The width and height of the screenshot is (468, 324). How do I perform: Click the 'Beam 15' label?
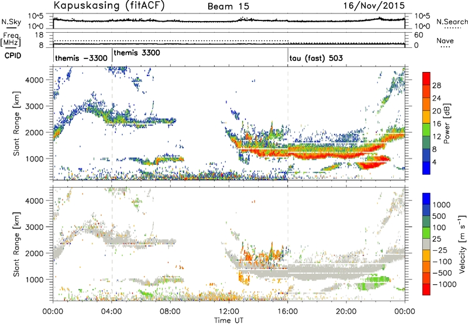[x=228, y=6]
